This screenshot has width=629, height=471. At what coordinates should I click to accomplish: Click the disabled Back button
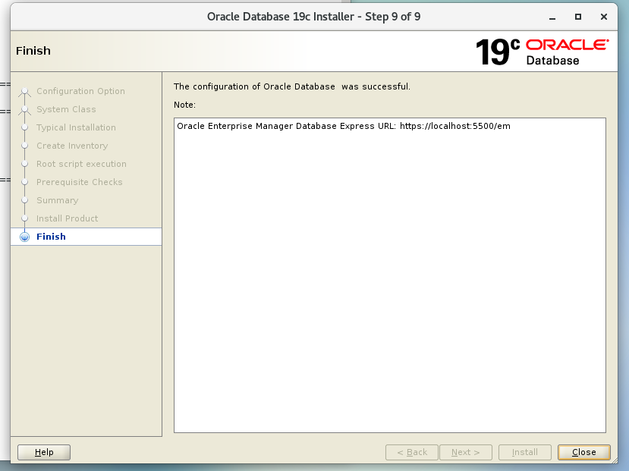(411, 452)
